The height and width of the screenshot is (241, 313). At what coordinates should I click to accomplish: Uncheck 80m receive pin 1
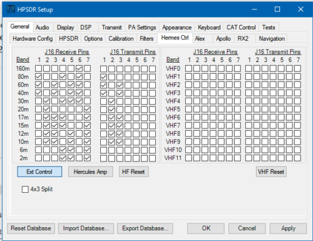tap(38, 76)
